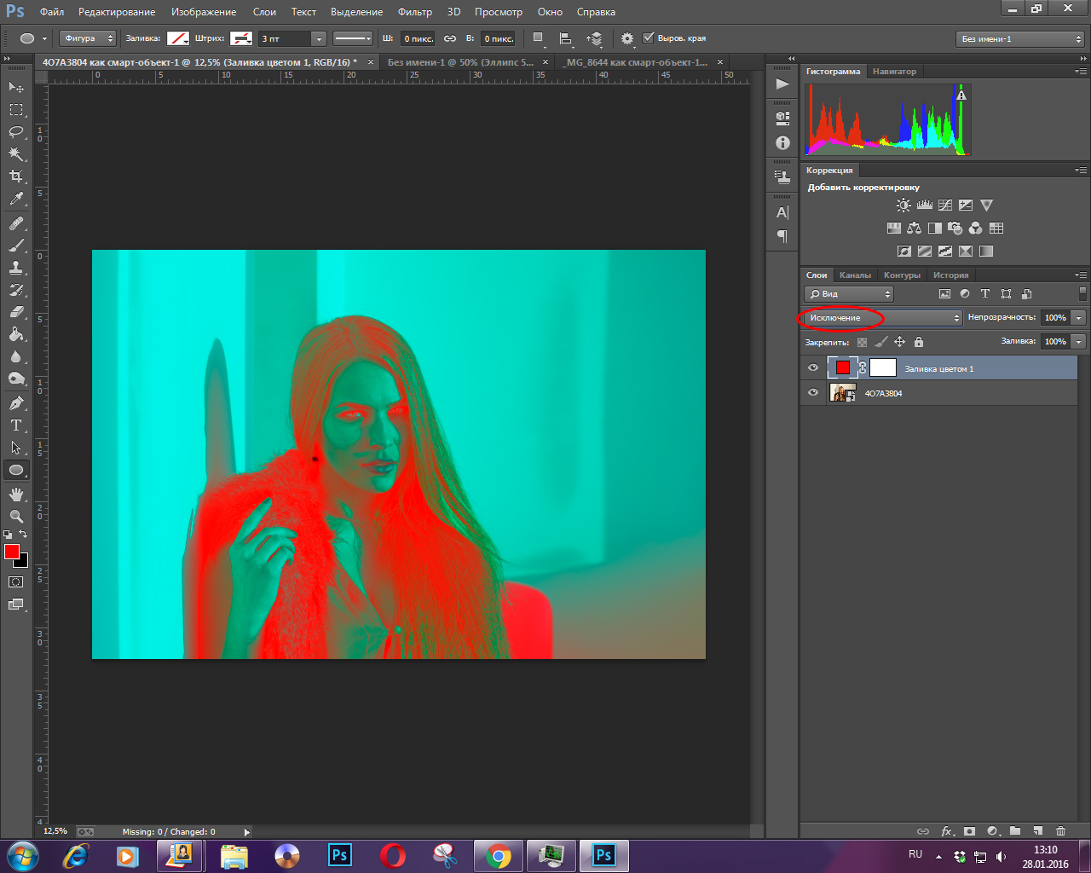Delete layer with trash icon

(1061, 831)
